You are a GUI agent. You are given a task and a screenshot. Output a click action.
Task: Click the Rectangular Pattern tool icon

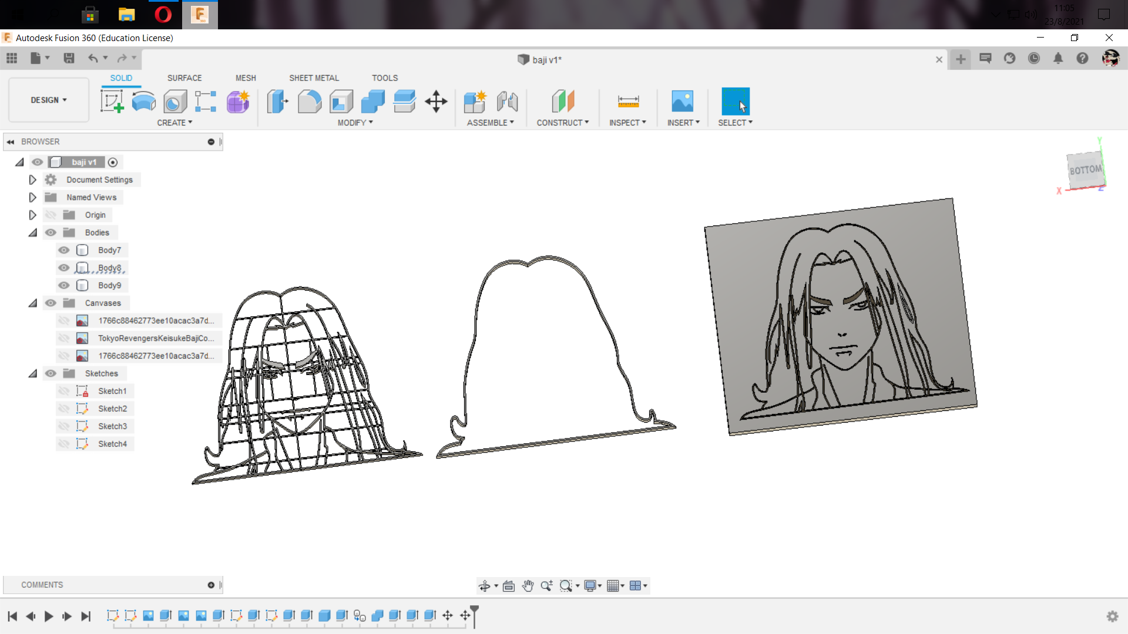click(x=206, y=101)
